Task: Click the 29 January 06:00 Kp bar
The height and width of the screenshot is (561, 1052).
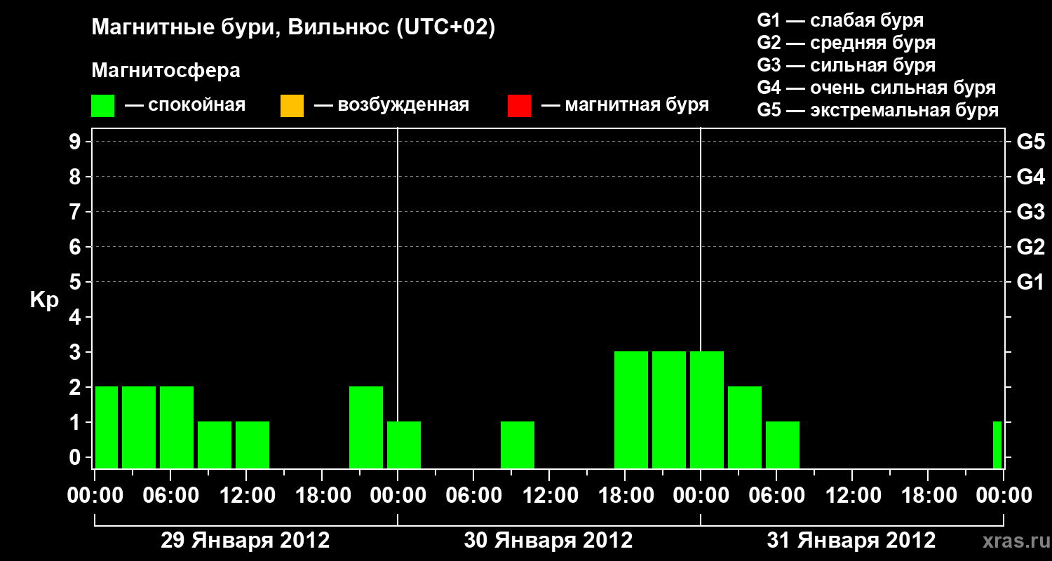Action: coord(177,427)
